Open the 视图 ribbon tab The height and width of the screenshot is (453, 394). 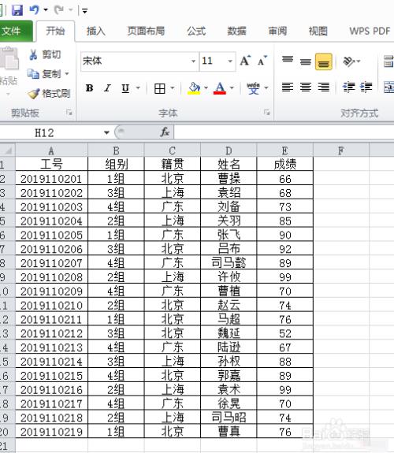(x=318, y=31)
